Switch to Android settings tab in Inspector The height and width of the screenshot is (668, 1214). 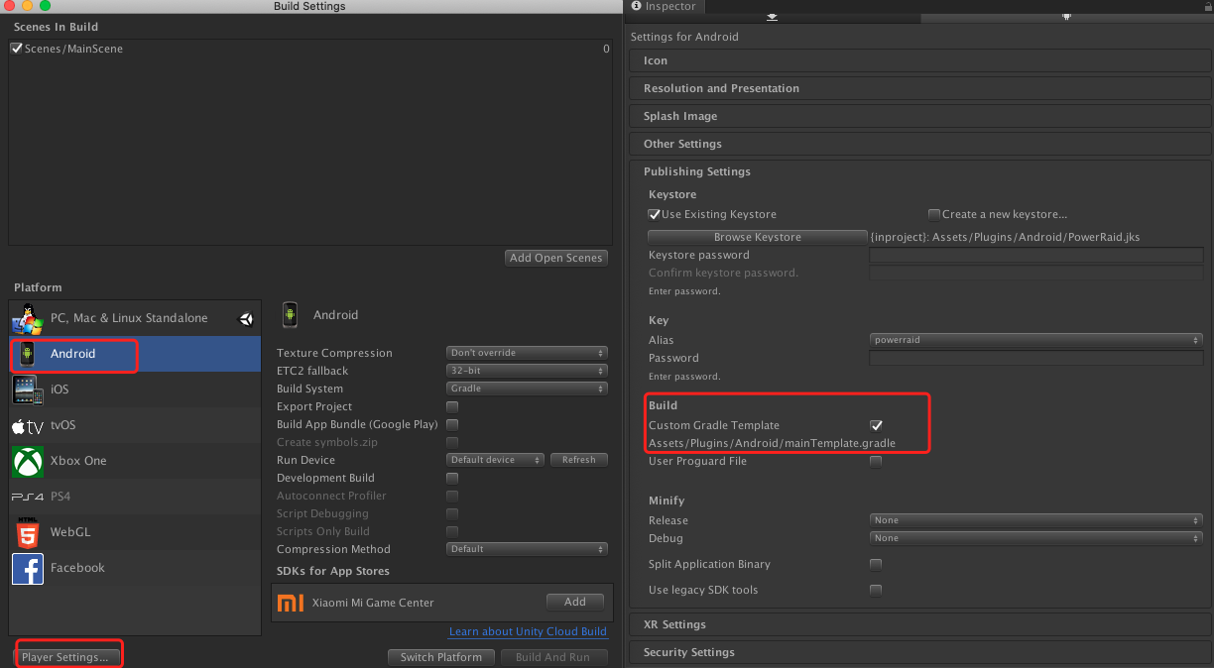coord(1066,17)
